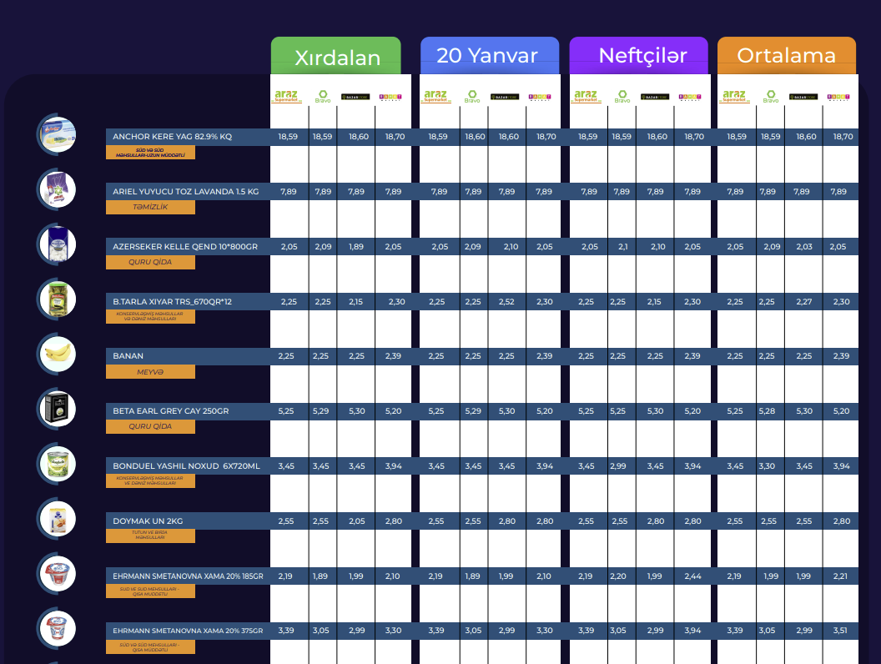Open the B.Tarla pickled cucumber jar image
This screenshot has height=664, width=881.
(57, 299)
